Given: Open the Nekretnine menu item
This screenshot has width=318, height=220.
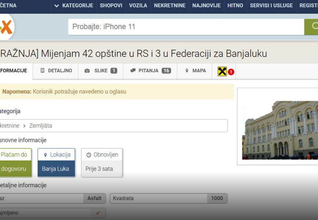Looking at the screenshot, I should 170,5.
